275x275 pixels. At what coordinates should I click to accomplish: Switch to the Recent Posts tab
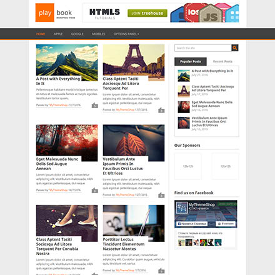point(222,61)
